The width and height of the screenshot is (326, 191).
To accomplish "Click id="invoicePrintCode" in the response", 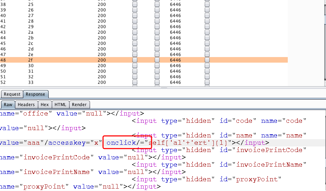I will [263, 150].
